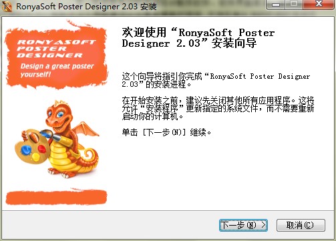Minimize the installer window
Screen dimensions: 336x241
point(276,5)
